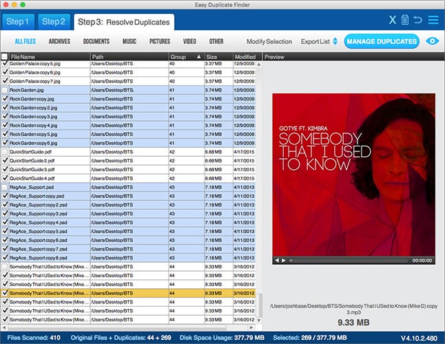
Task: Open the Export List dropdown
Action: pos(319,41)
